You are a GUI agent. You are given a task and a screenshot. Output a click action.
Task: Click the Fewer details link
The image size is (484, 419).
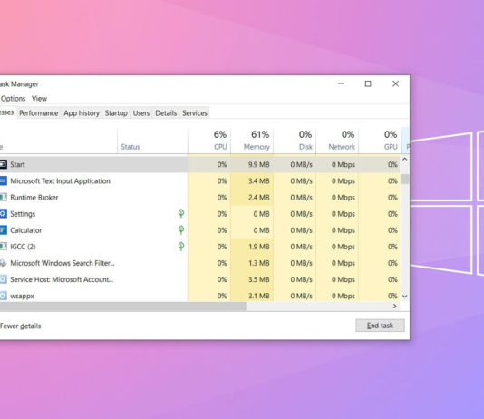[x=20, y=326]
